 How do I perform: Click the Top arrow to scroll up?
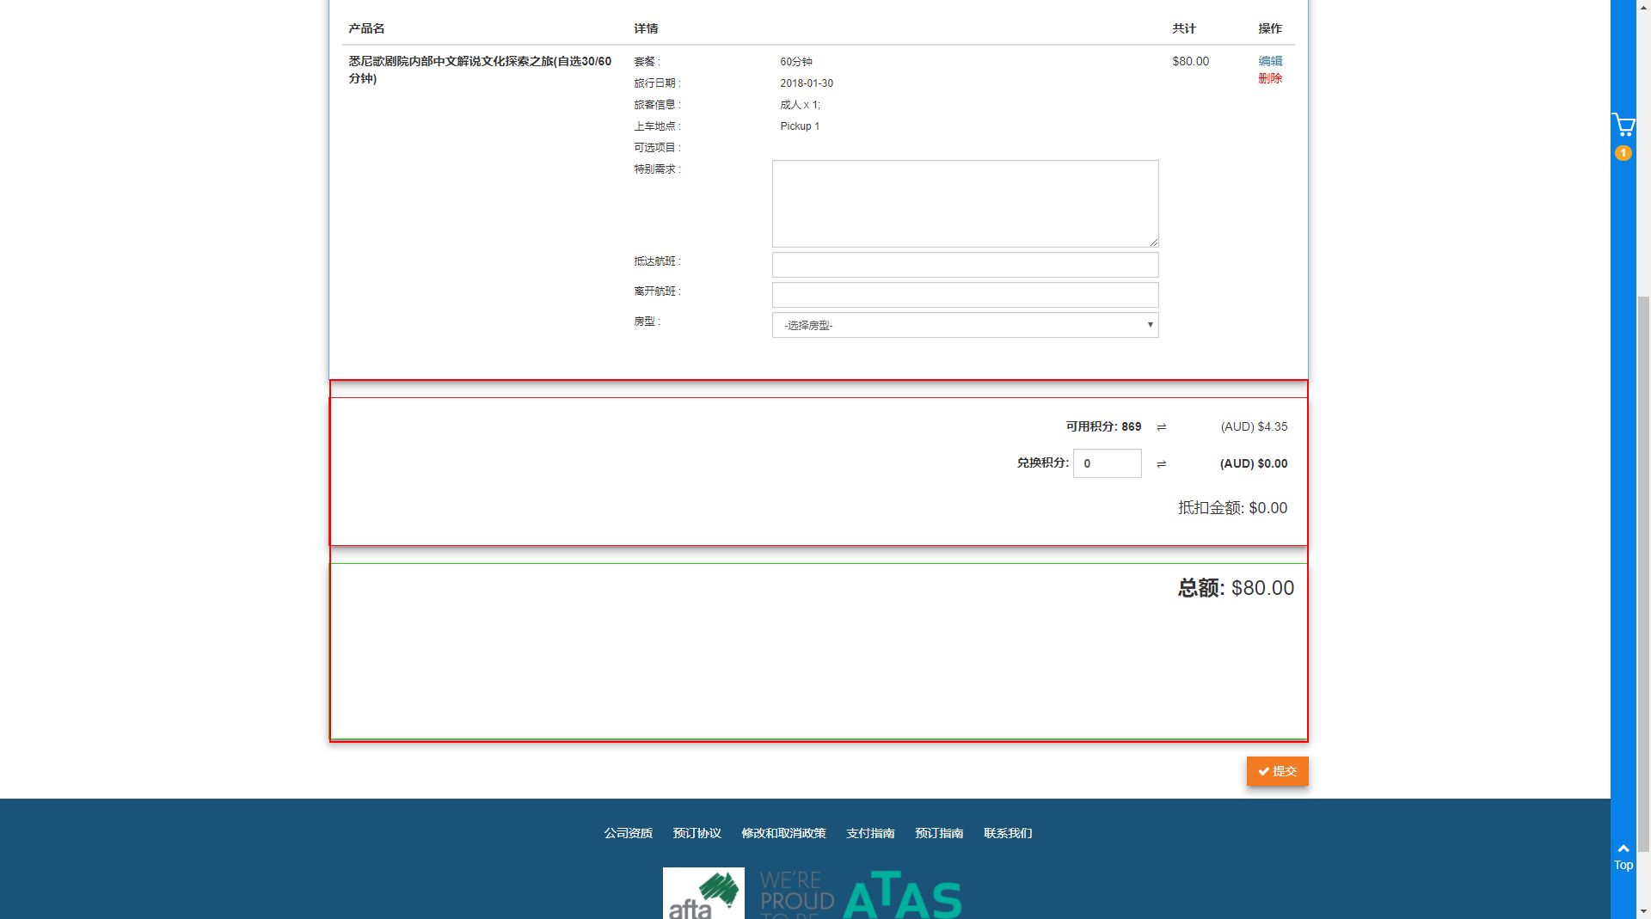click(x=1623, y=856)
